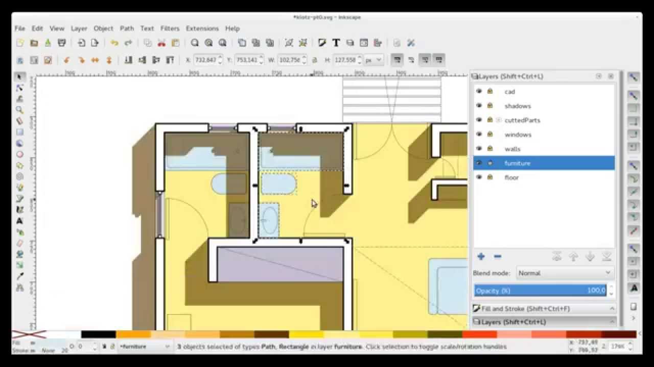
Task: Select the Color dropper tool
Action: 19,276
